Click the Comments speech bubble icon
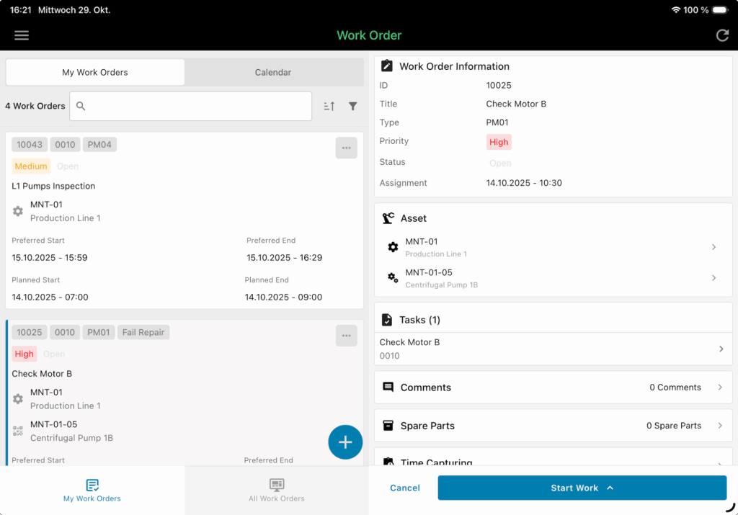 [x=389, y=387]
